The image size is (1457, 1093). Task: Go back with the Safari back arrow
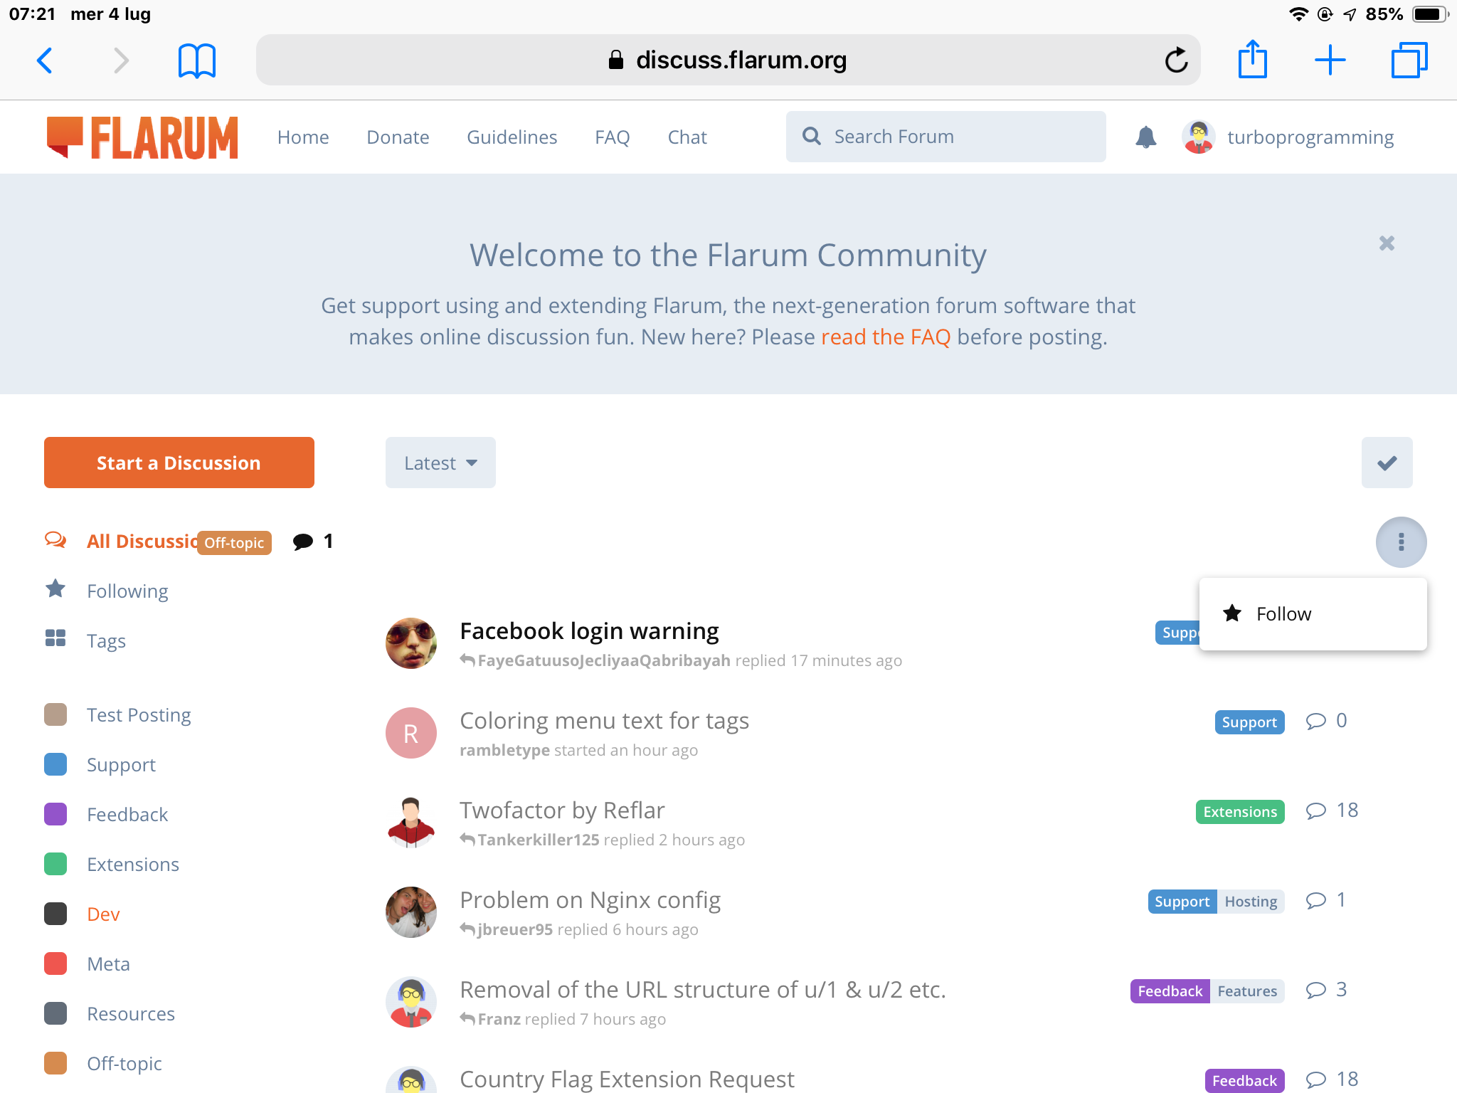click(45, 60)
